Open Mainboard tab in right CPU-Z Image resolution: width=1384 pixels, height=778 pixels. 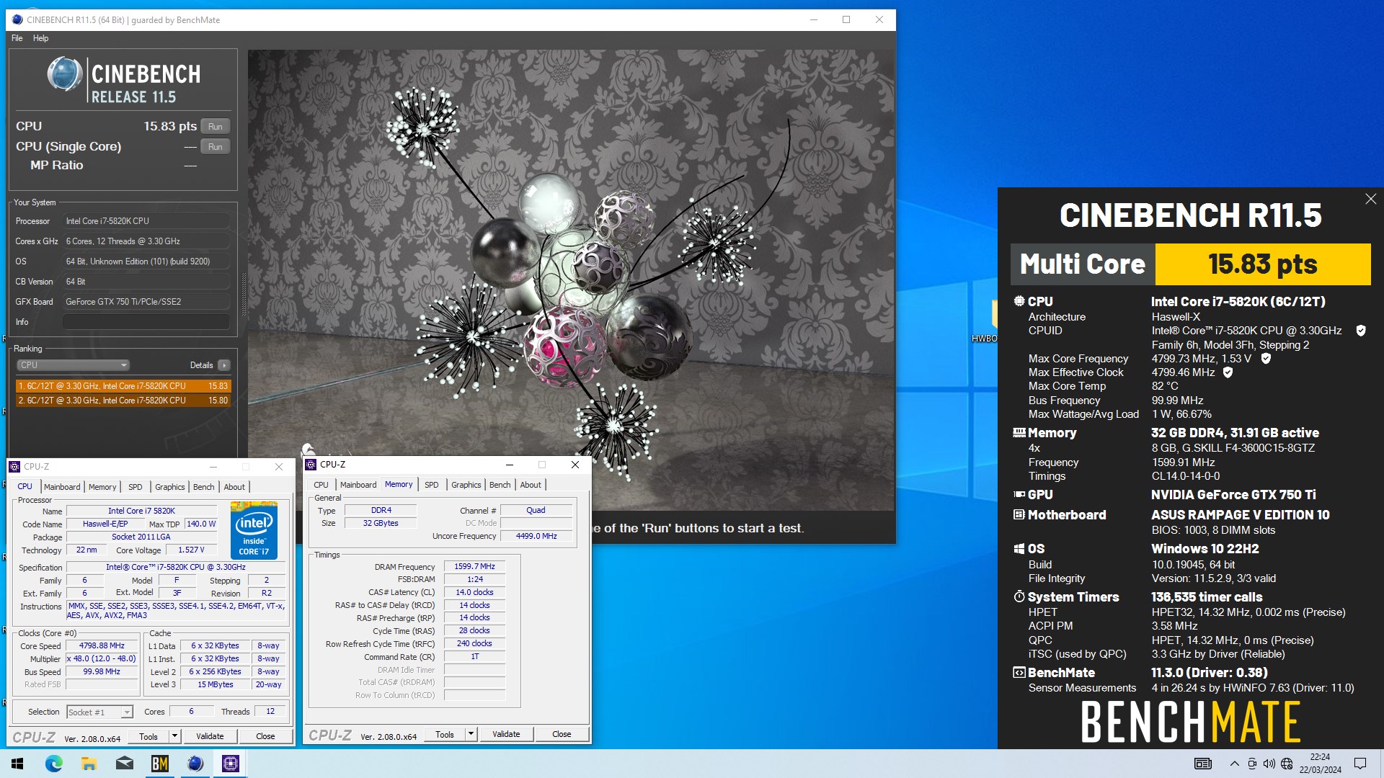point(358,485)
